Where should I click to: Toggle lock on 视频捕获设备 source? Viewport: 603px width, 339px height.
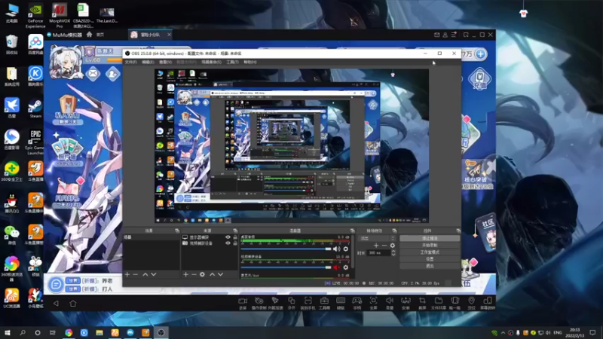click(235, 243)
